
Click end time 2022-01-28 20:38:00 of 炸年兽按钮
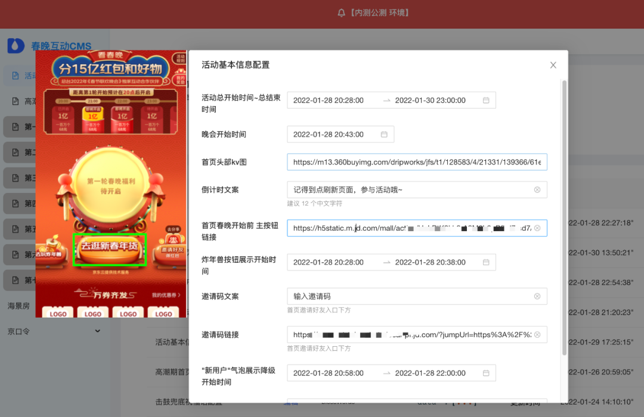point(430,262)
